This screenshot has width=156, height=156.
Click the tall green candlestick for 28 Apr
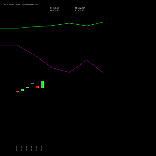click(42, 84)
